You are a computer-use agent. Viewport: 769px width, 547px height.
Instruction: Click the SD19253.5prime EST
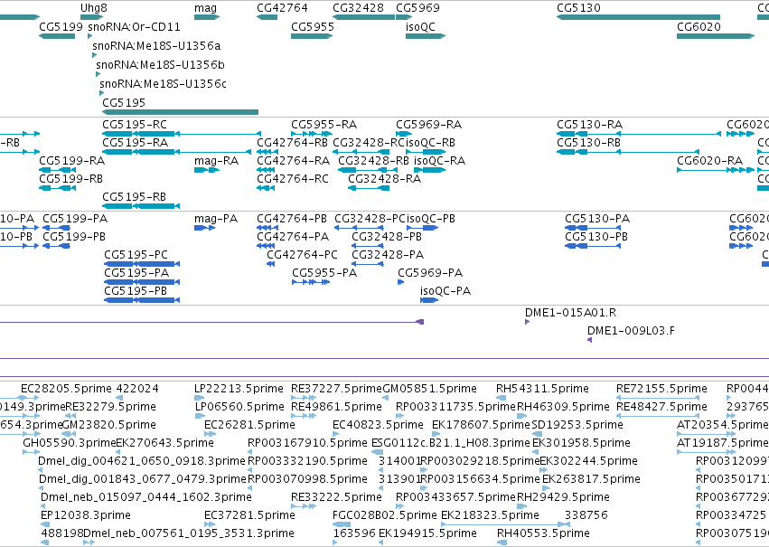point(537,434)
